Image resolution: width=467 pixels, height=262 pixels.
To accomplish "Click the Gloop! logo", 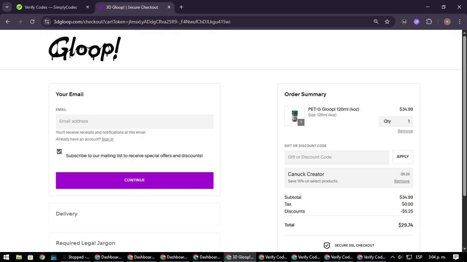I will (85, 49).
